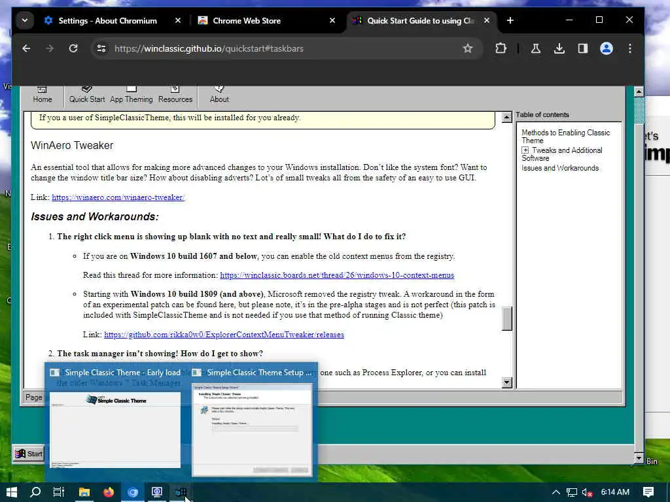The height and width of the screenshot is (502, 670).
Task: Reload the current page
Action: (73, 48)
